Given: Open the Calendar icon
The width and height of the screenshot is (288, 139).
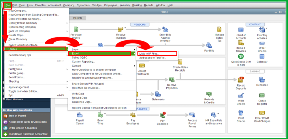Looking at the screenshot, I should 262,56.
